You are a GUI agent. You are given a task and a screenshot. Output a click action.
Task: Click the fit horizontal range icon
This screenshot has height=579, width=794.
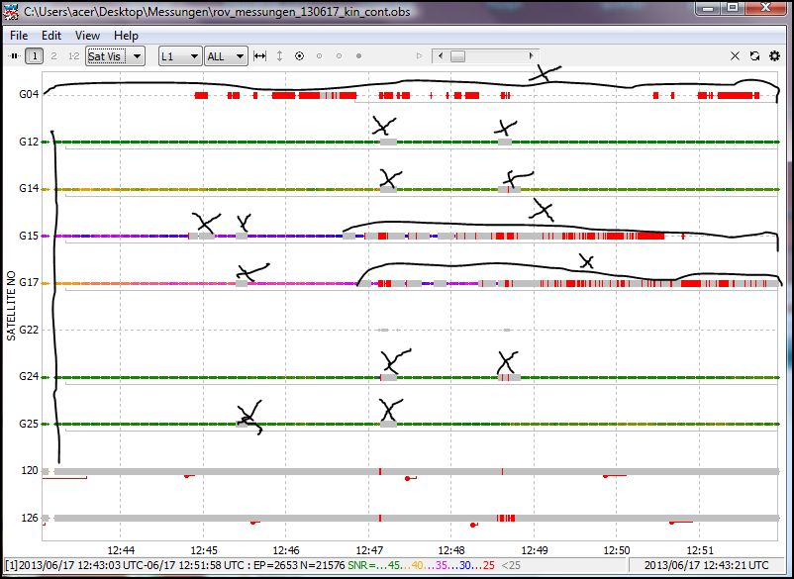[260, 56]
